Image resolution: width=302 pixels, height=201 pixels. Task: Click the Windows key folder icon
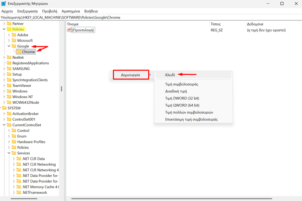click(x=9, y=91)
